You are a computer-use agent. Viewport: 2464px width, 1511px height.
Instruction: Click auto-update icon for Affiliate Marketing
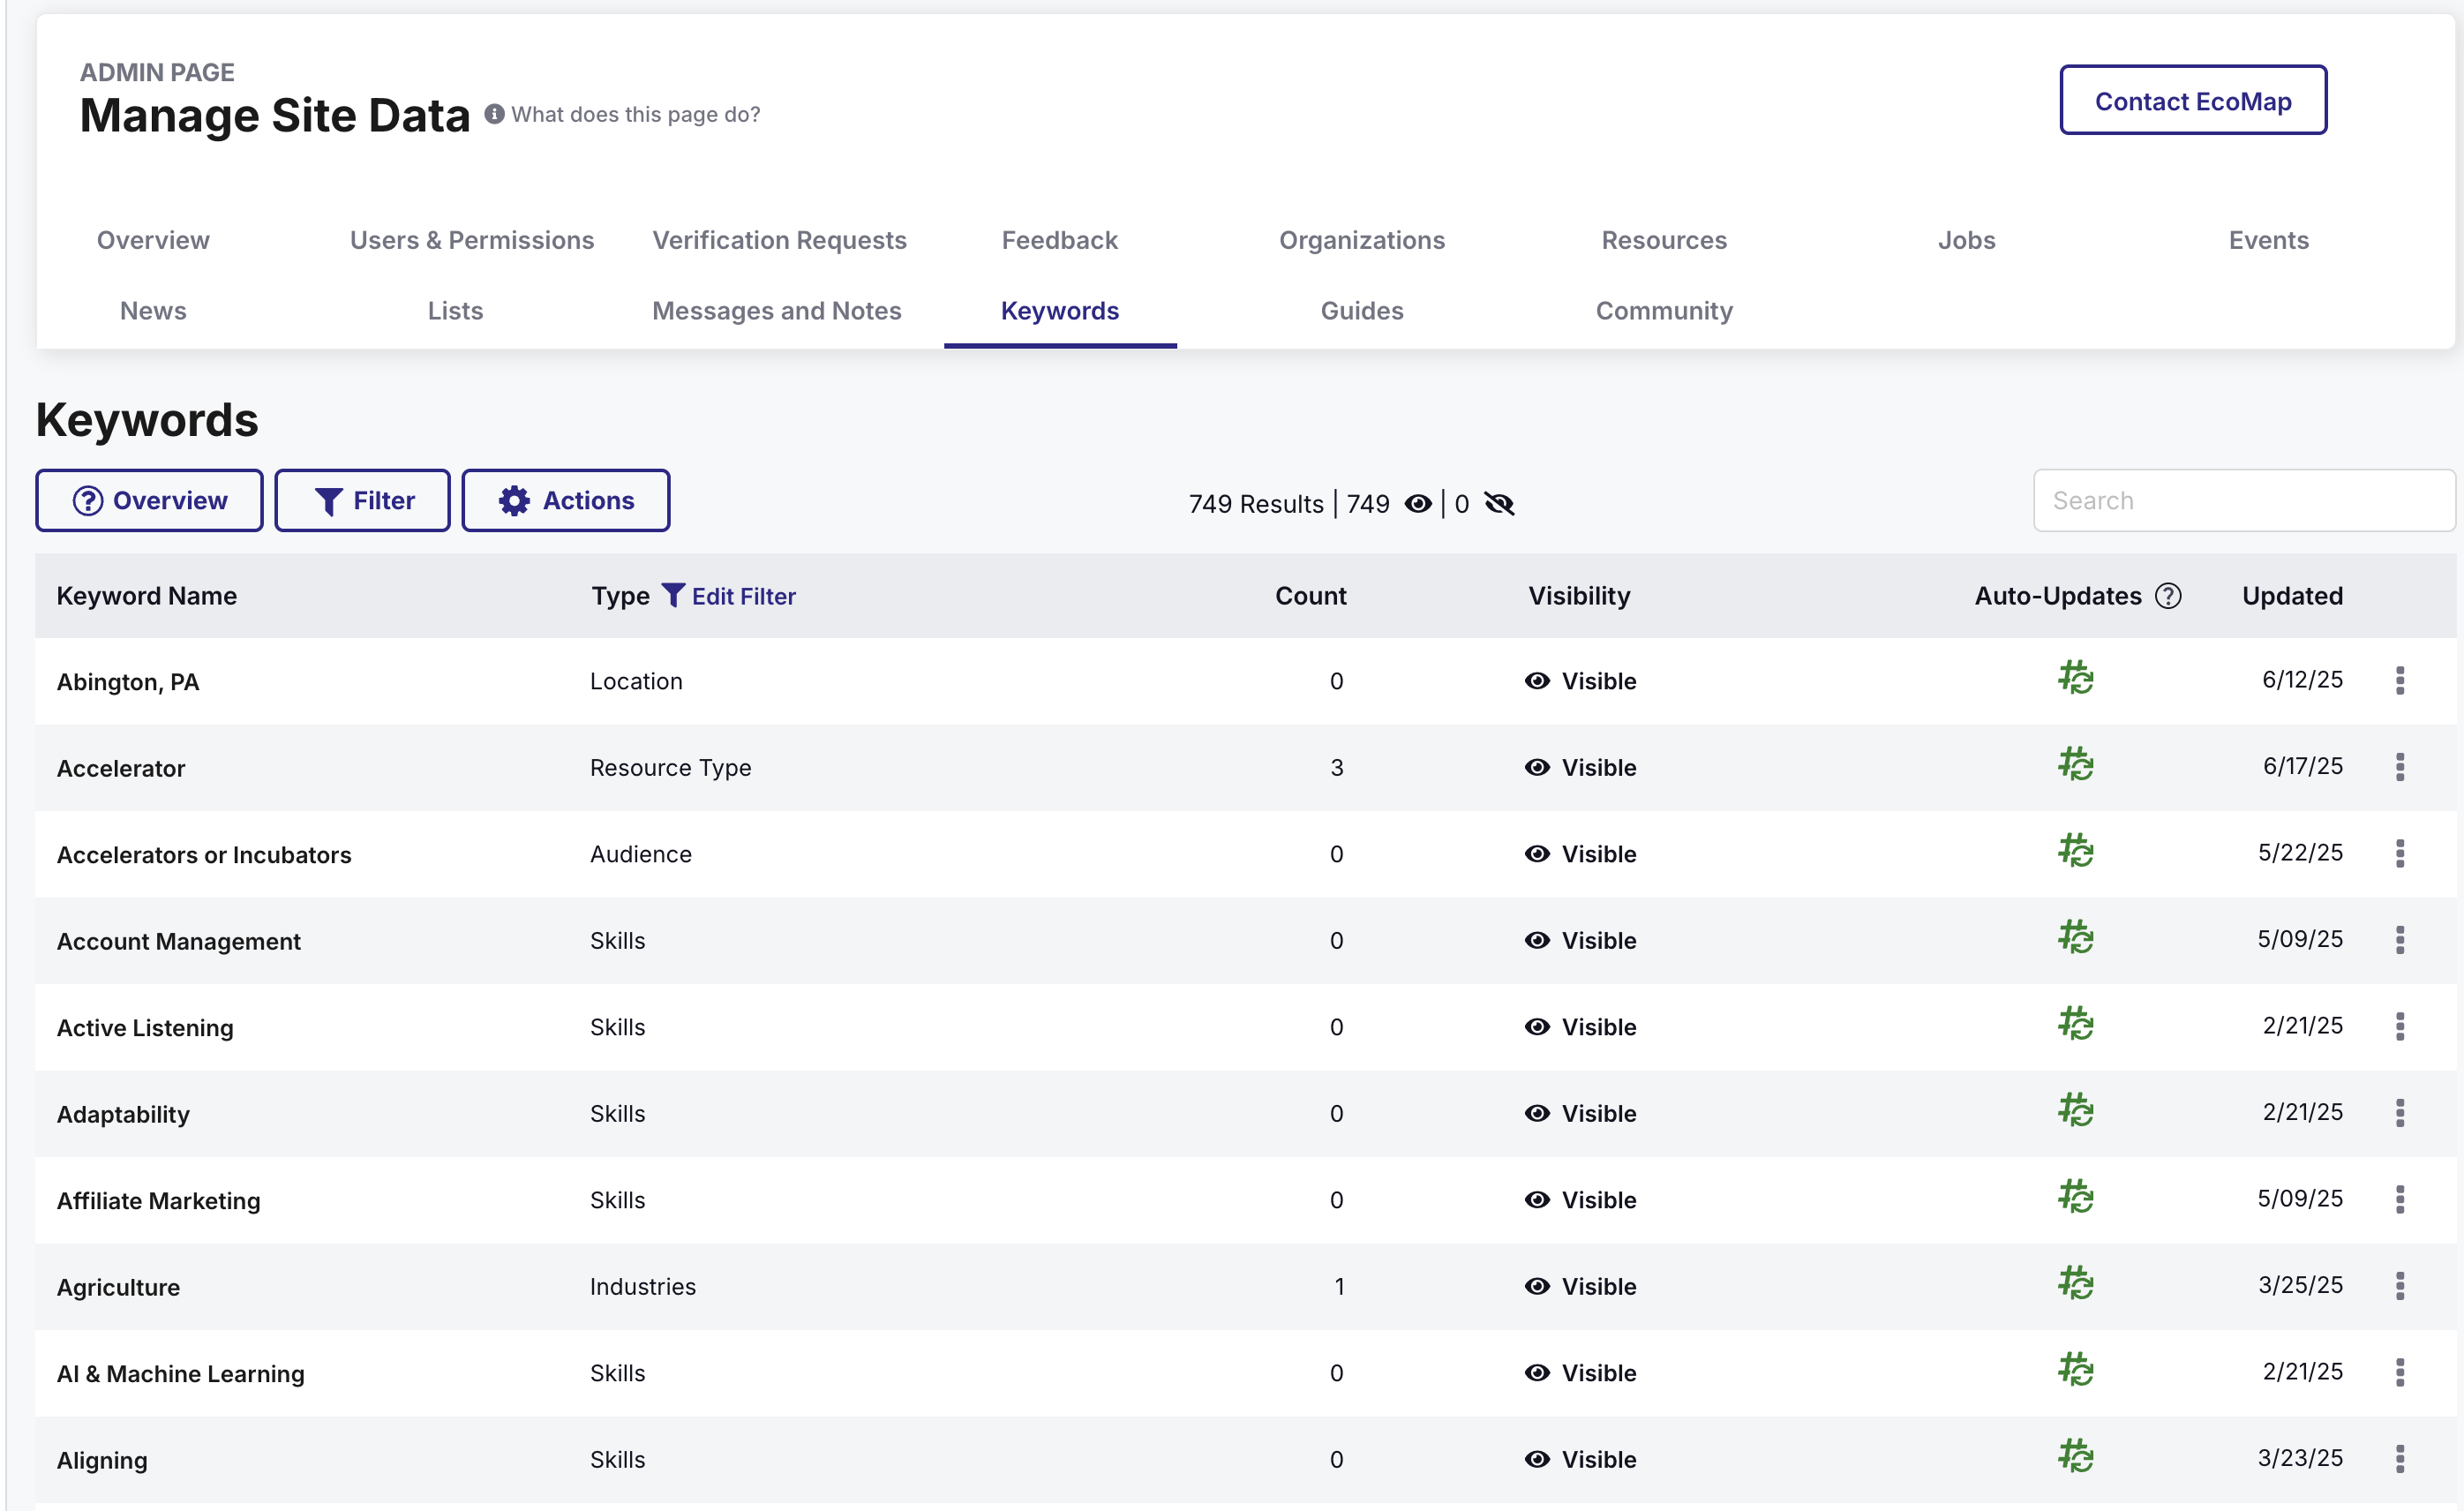[x=2076, y=1196]
